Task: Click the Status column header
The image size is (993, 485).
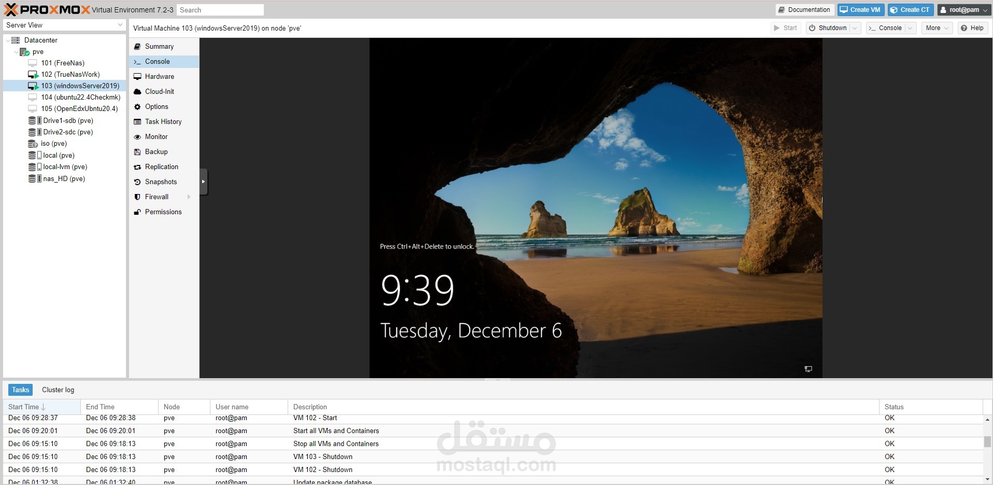Action: point(931,407)
